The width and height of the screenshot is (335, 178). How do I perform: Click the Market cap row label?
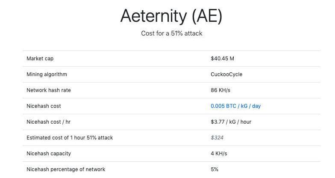point(40,59)
